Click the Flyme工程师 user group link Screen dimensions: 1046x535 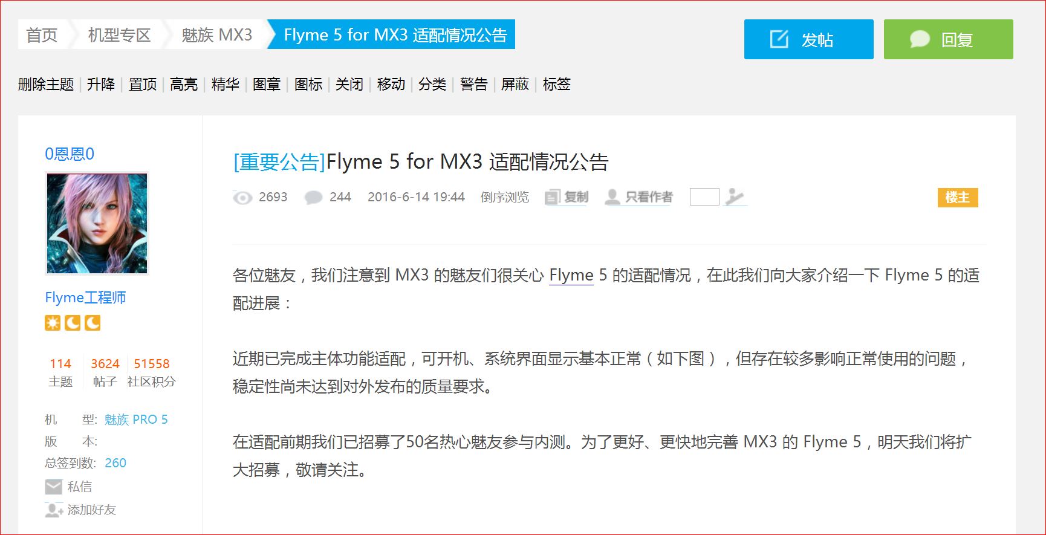85,297
